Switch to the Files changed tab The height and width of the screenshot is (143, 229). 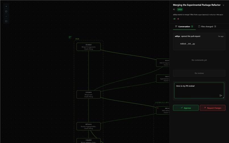click(207, 26)
